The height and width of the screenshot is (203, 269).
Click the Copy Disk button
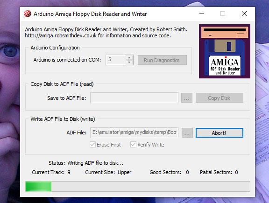point(219,98)
